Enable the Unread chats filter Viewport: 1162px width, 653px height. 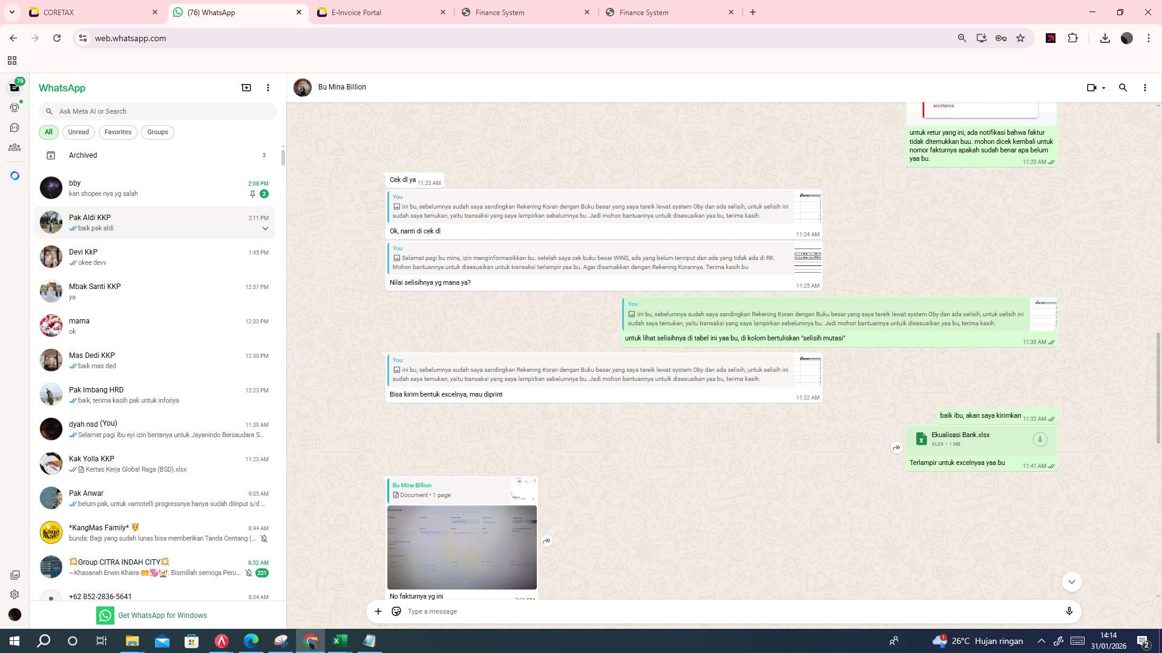pyautogui.click(x=78, y=132)
